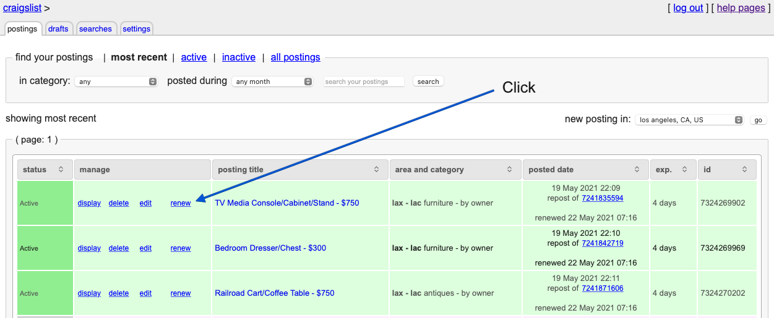Viewport: 774px width, 318px height.
Task: Click the search button
Action: [x=428, y=82]
